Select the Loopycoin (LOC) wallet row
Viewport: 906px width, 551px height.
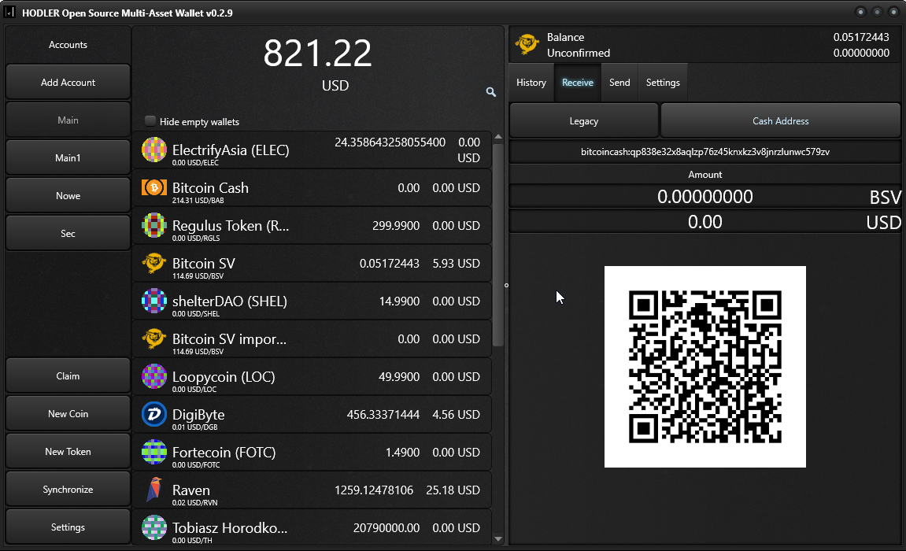[312, 376]
